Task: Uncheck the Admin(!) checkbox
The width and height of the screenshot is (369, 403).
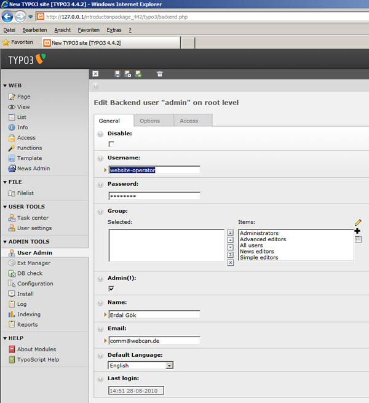Action: point(111,288)
